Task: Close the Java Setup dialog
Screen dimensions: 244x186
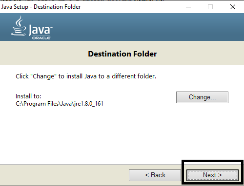Action: (233, 7)
